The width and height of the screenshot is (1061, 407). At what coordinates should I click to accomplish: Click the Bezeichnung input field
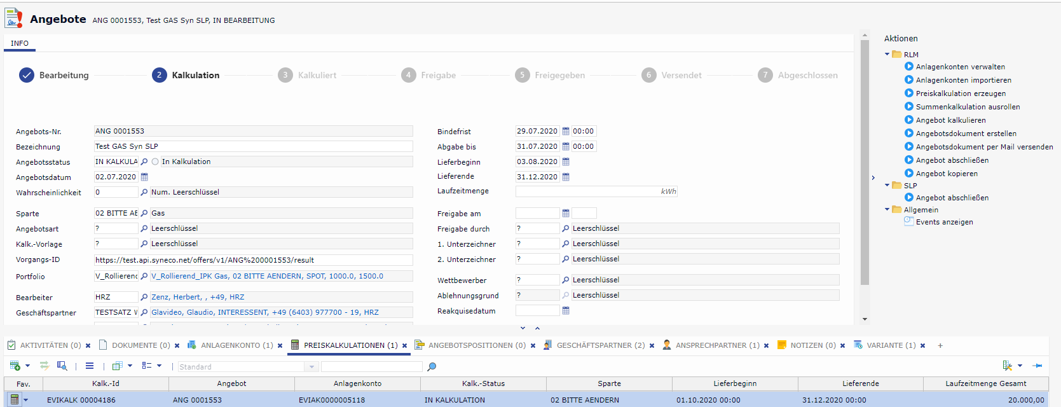click(253, 147)
